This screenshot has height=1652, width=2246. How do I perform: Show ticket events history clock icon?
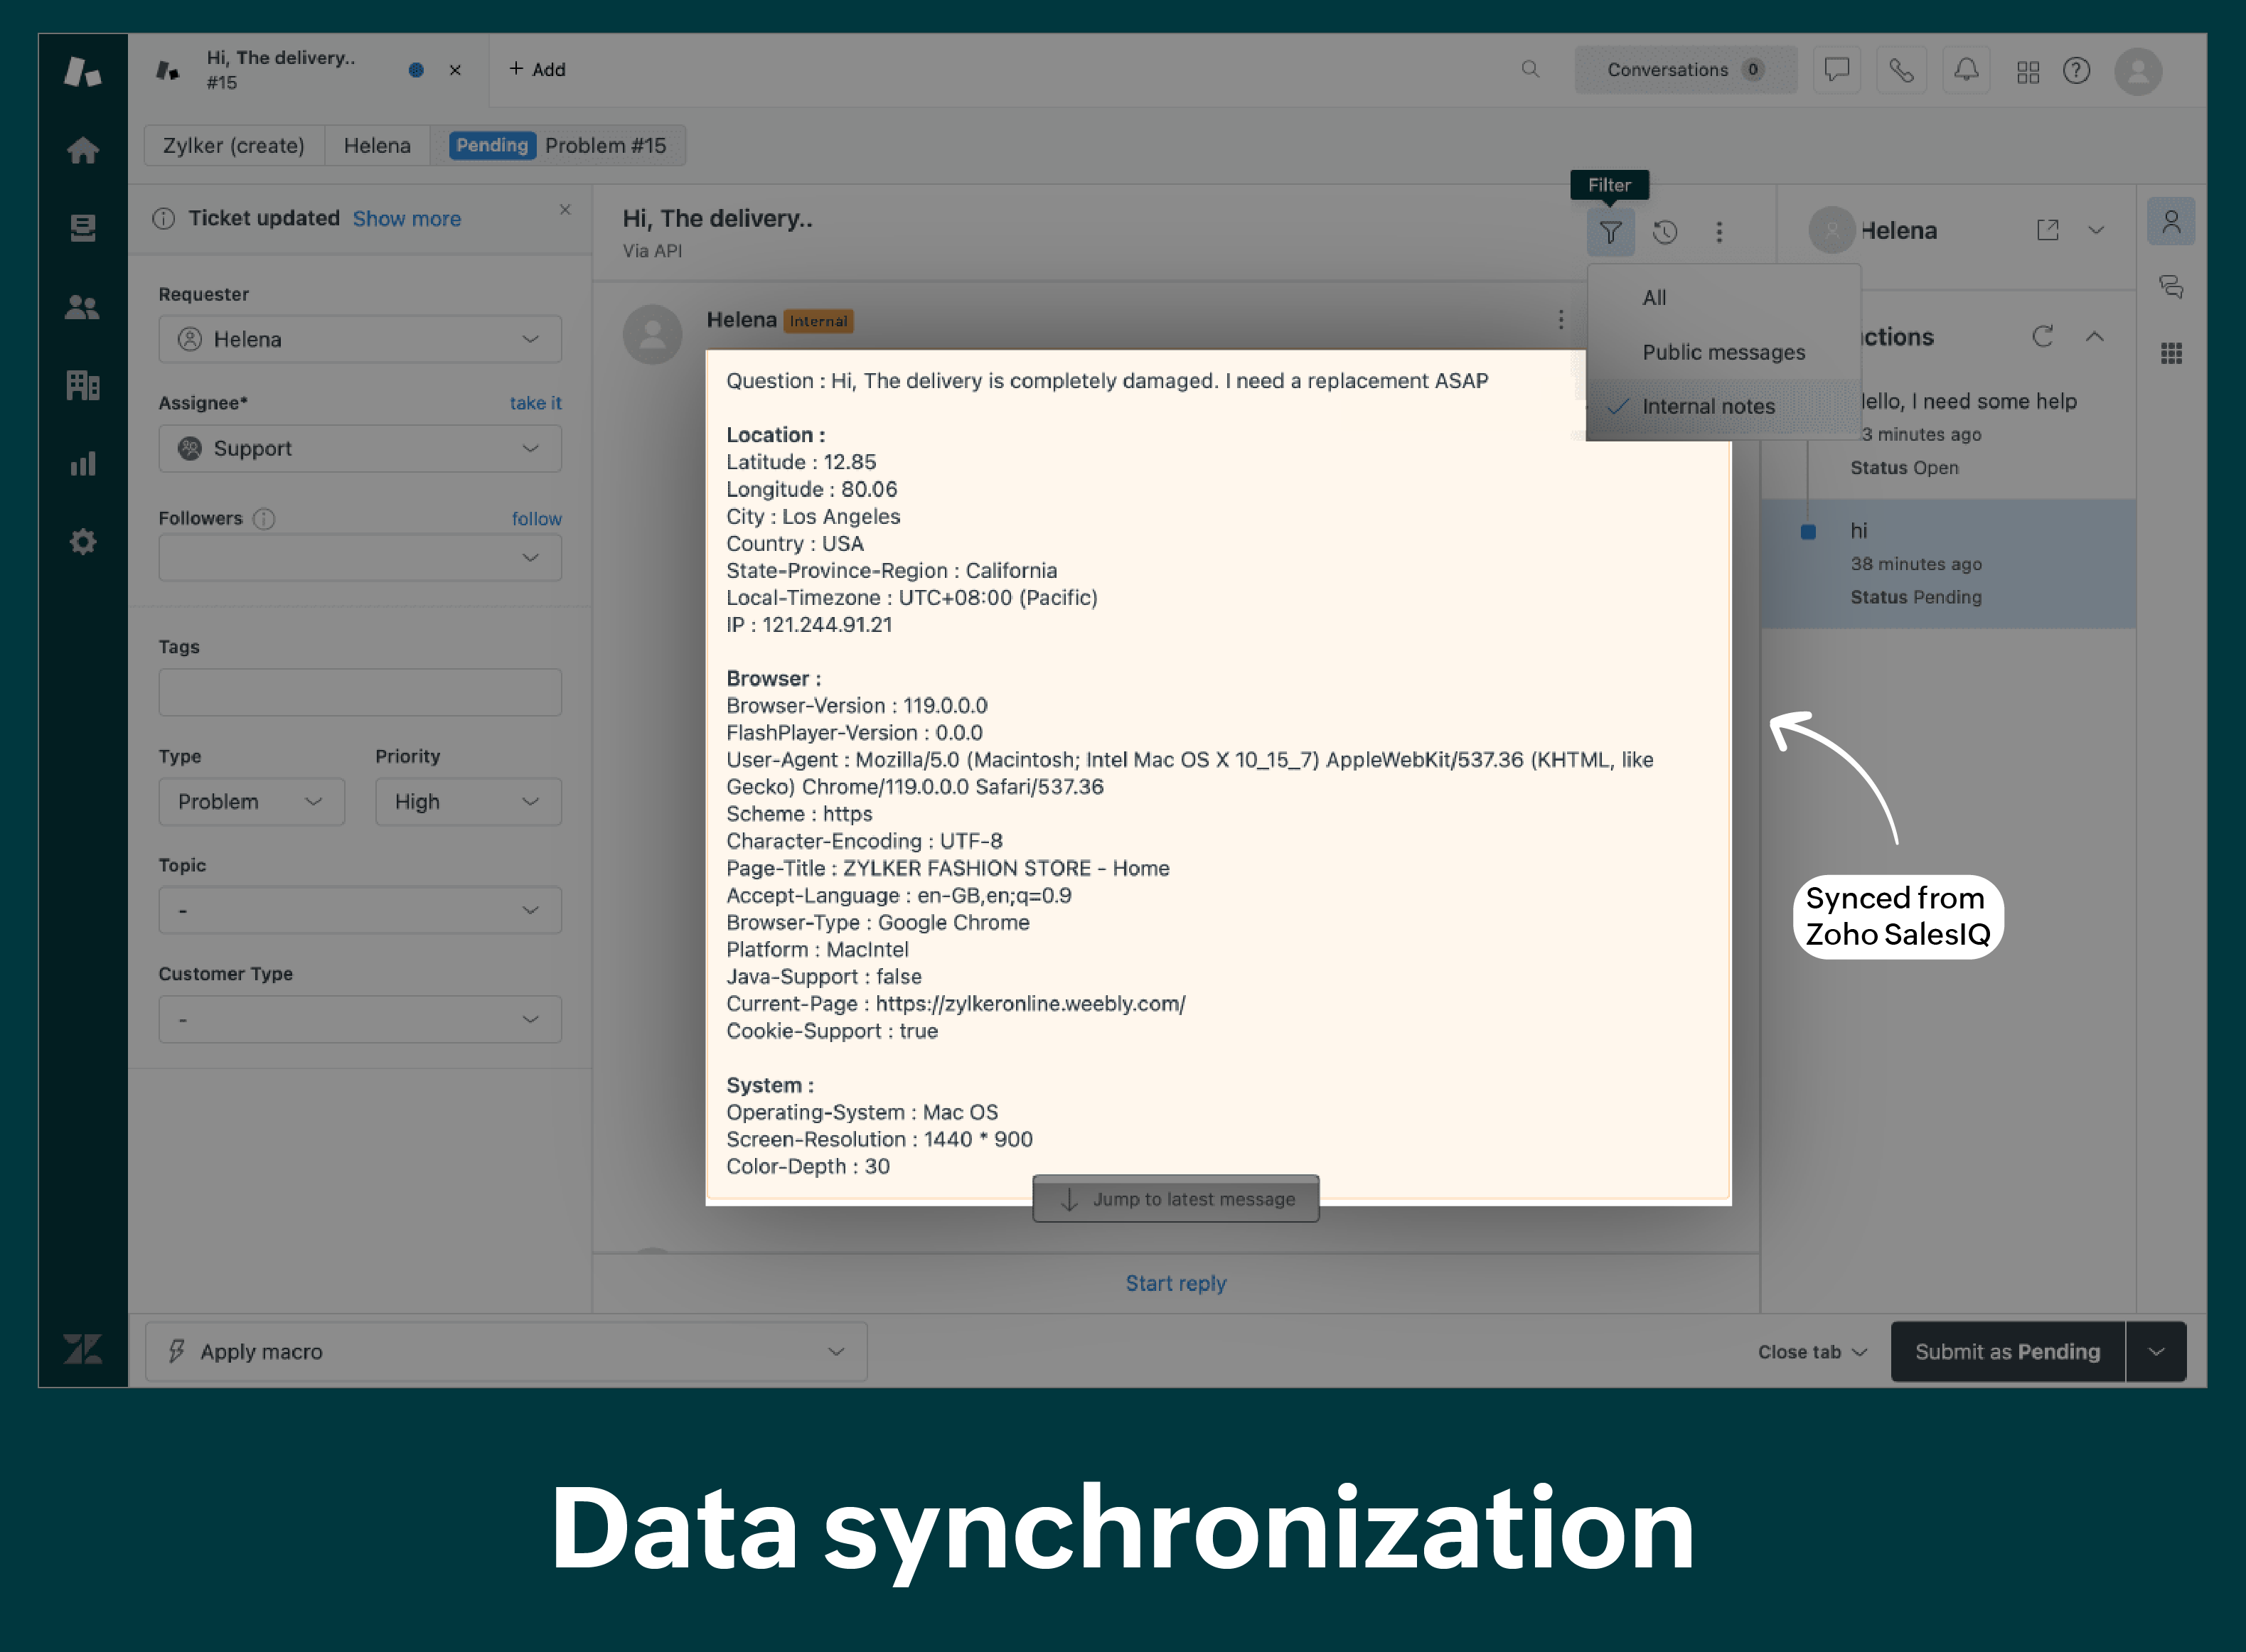[x=1665, y=232]
